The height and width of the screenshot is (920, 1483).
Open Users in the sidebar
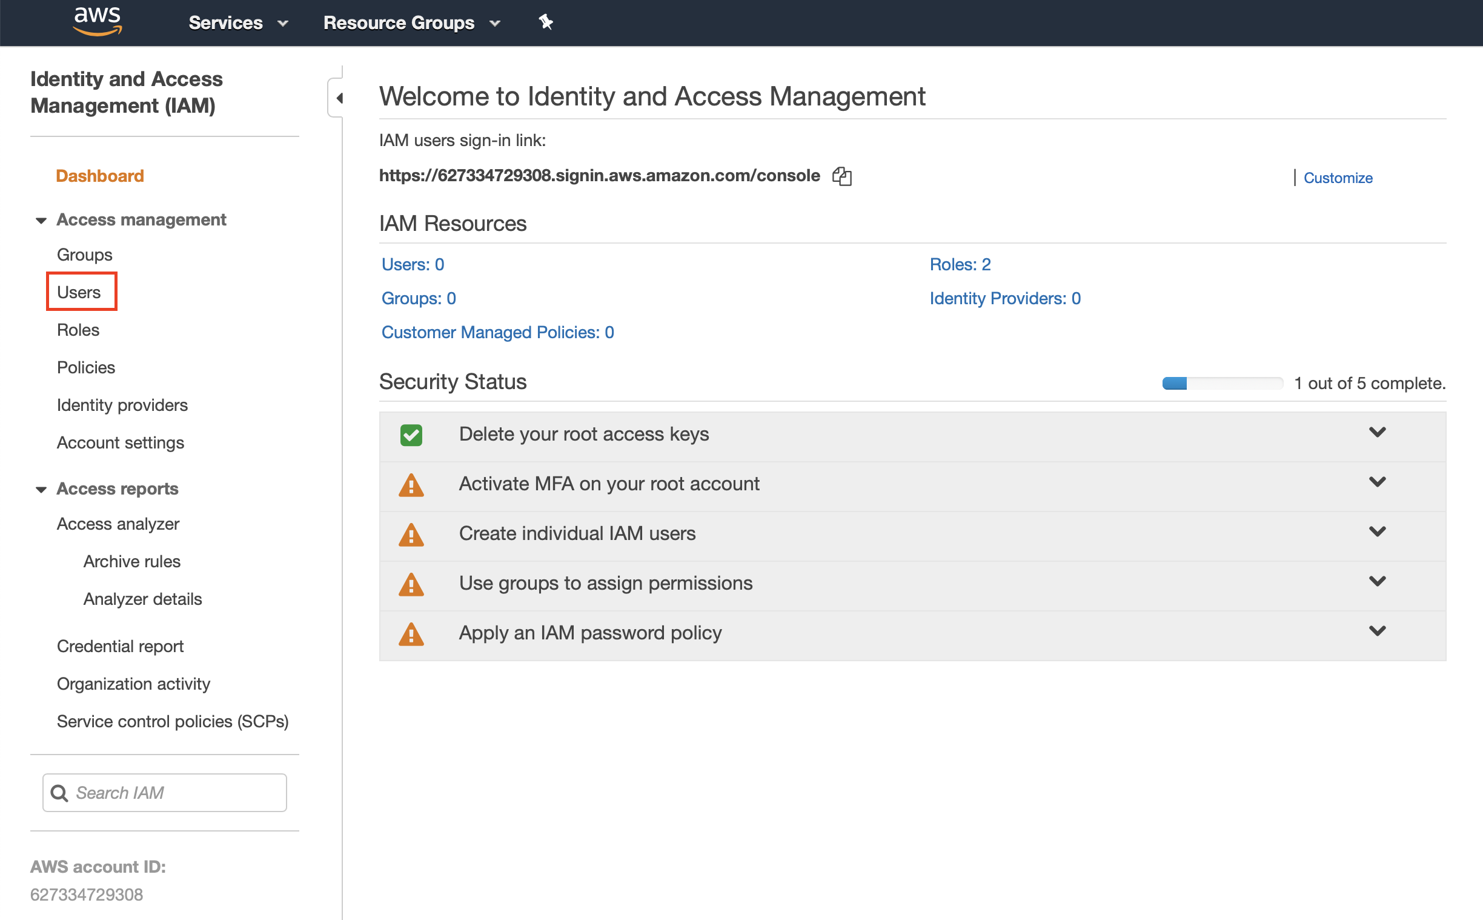(x=79, y=292)
